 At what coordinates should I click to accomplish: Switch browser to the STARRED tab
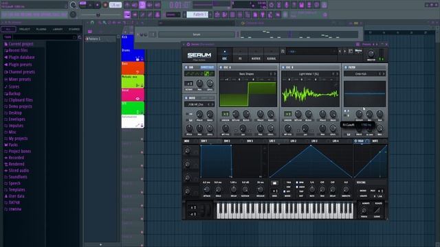pos(74,29)
